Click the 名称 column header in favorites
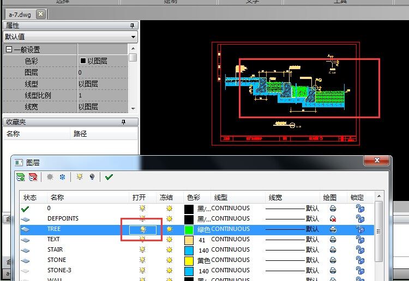Image resolution: width=409 pixels, height=281 pixels. [x=37, y=134]
